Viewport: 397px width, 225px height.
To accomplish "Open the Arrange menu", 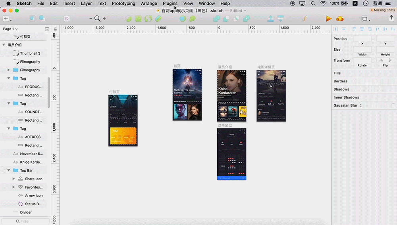I will pyautogui.click(x=149, y=3).
